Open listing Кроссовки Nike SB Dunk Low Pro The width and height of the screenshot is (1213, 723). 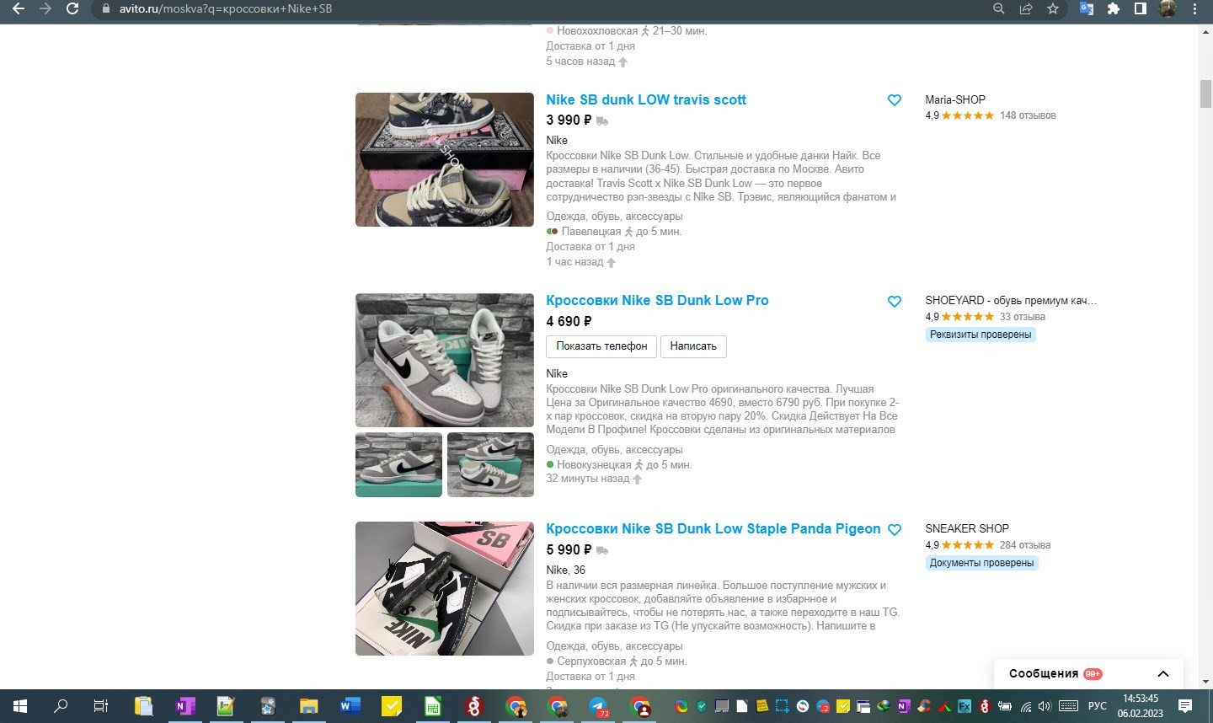click(x=657, y=300)
